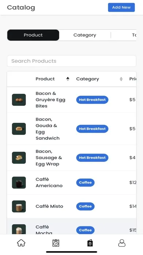The image size is (143, 255).
Task: Select Bacon & Gruyère Egg Bites thumbnail
Action: (19, 100)
